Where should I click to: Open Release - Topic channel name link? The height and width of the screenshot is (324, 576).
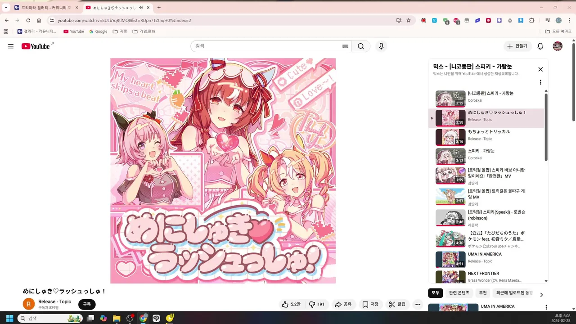coord(54,302)
